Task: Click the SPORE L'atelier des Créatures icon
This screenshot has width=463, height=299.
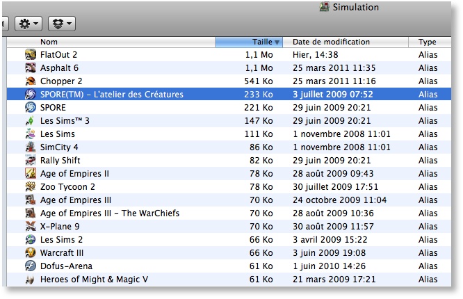Action: click(x=31, y=95)
